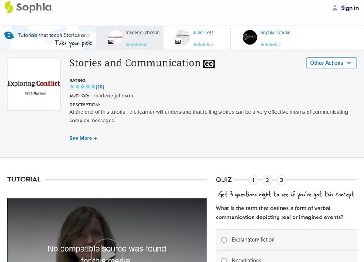Click the CC icon on Julie Tietz's tutorial card
This screenshot has width=364, height=262.
tap(179, 40)
